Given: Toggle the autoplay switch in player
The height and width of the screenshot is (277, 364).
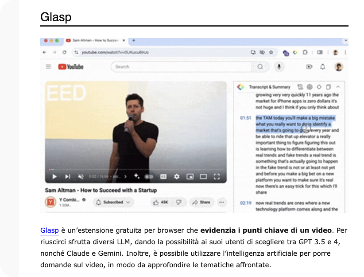Looking at the screenshot, I should tap(149, 176).
